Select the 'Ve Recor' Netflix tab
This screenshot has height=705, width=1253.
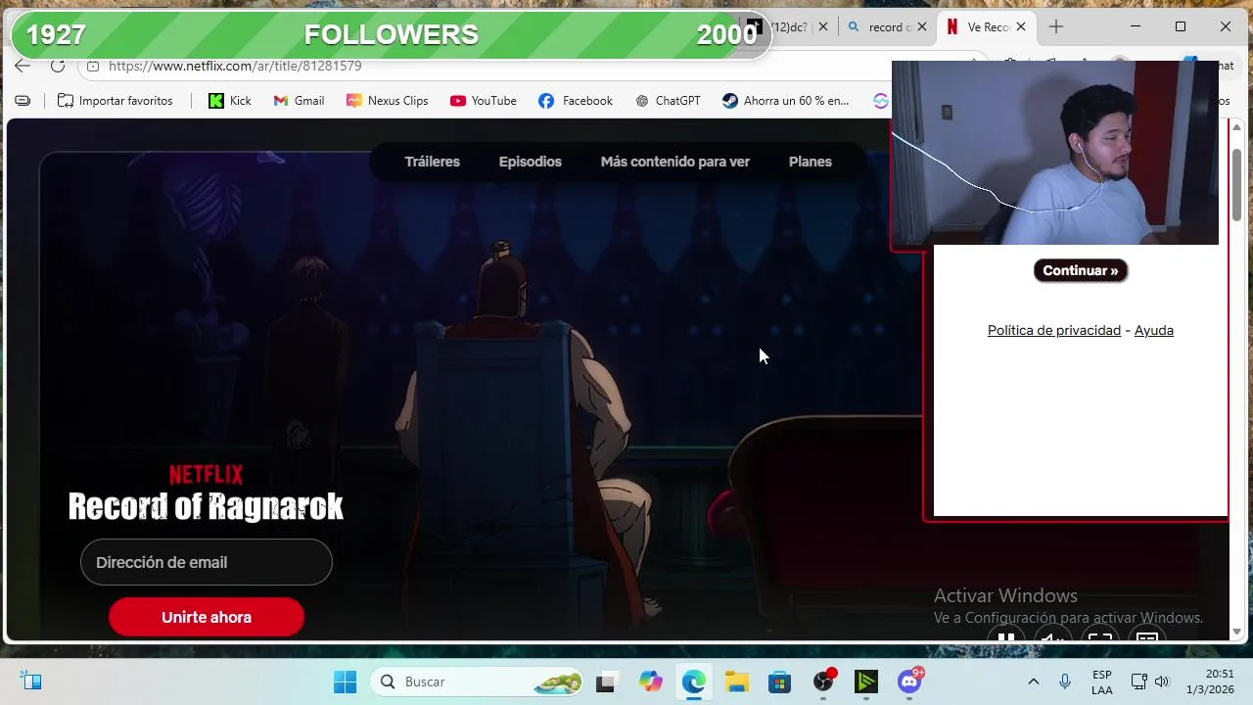coord(977,27)
